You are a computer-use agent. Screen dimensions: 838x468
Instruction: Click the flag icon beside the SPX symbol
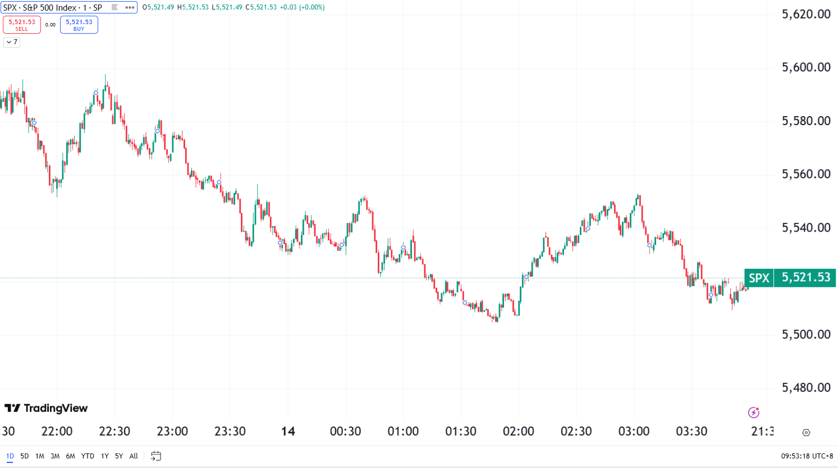click(x=115, y=7)
